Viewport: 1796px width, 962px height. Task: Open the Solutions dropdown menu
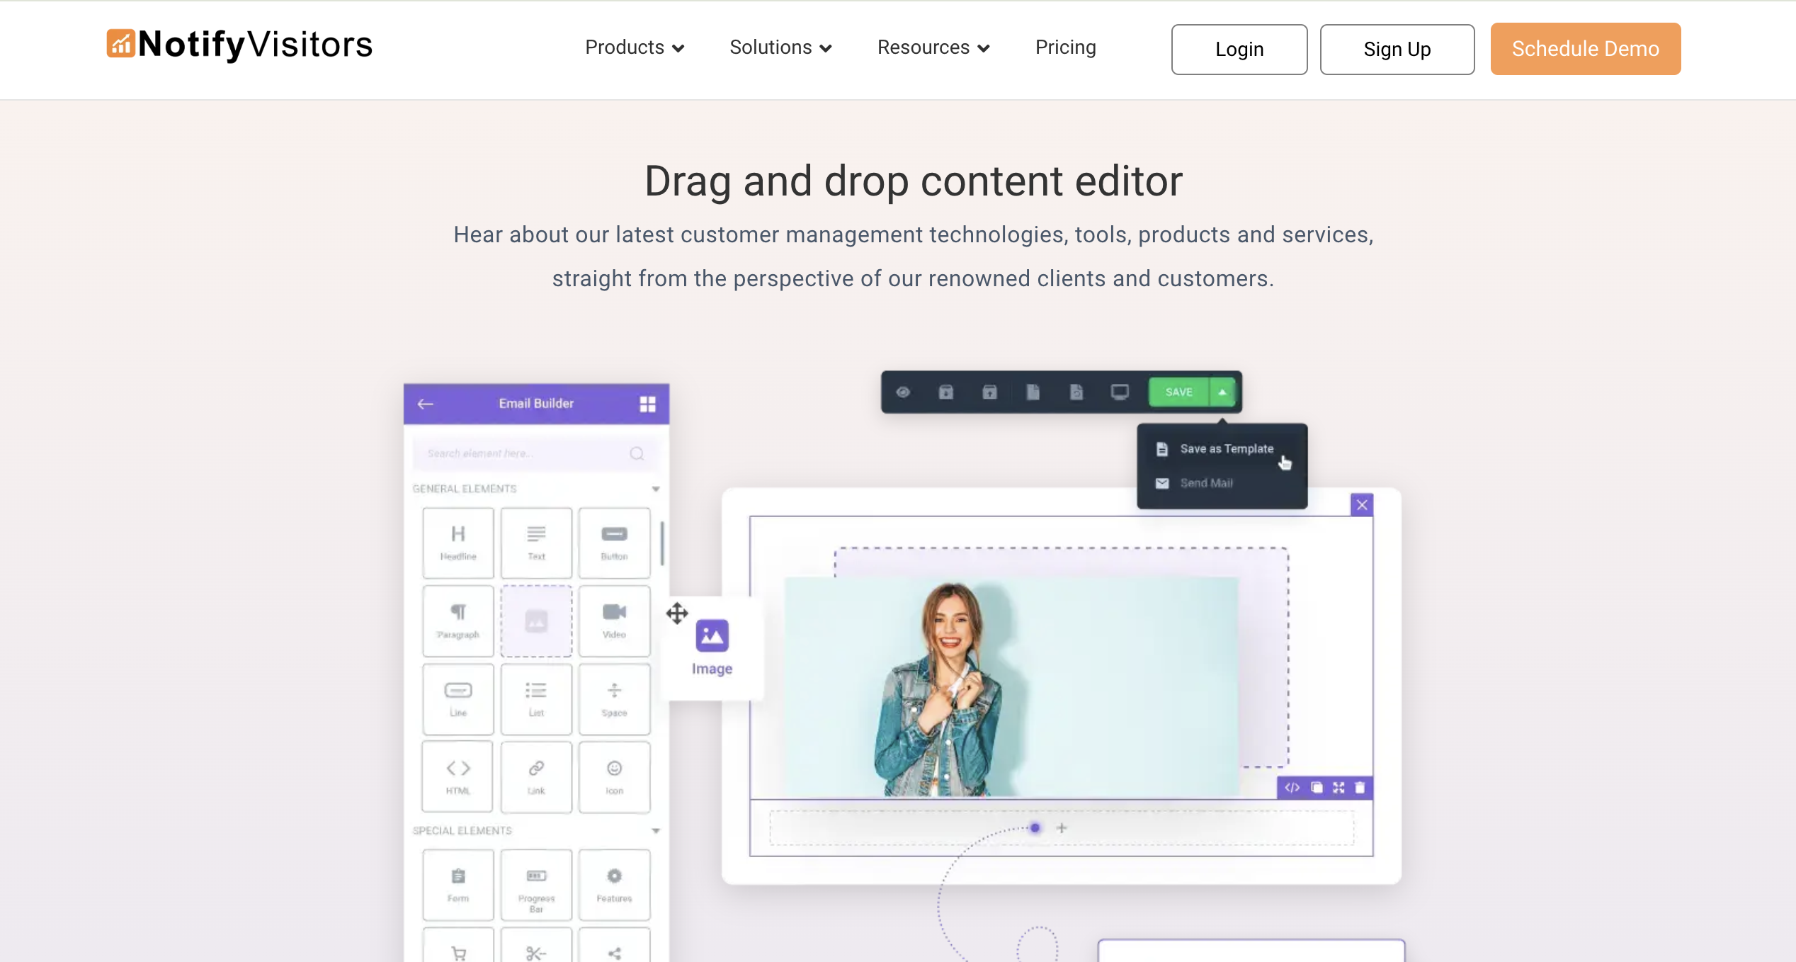[x=780, y=47]
